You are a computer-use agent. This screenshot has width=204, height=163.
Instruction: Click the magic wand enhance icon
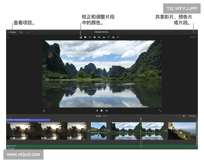pos(8,37)
